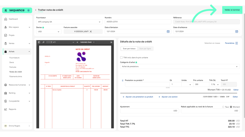The width and height of the screenshot is (245, 137).
Task: Check TVA inclu dans le prix unitaire
Action: pyautogui.click(x=121, y=58)
